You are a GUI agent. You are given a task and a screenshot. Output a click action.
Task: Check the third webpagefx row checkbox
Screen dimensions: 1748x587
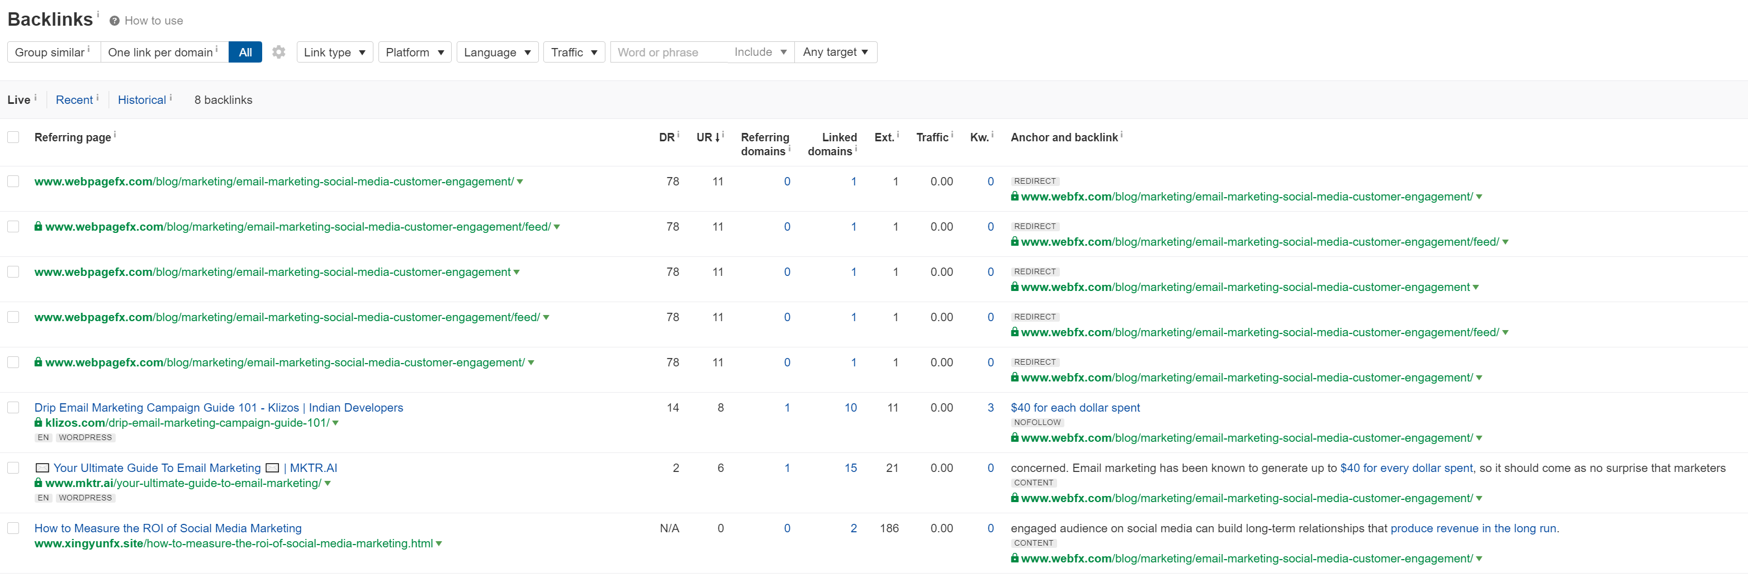tap(13, 272)
